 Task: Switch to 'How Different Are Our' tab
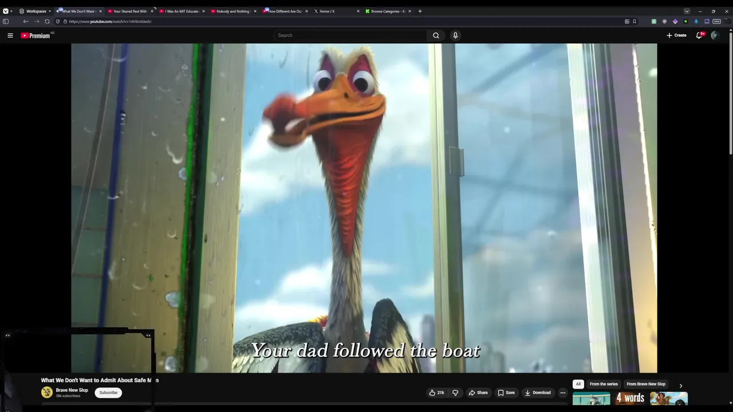285,11
